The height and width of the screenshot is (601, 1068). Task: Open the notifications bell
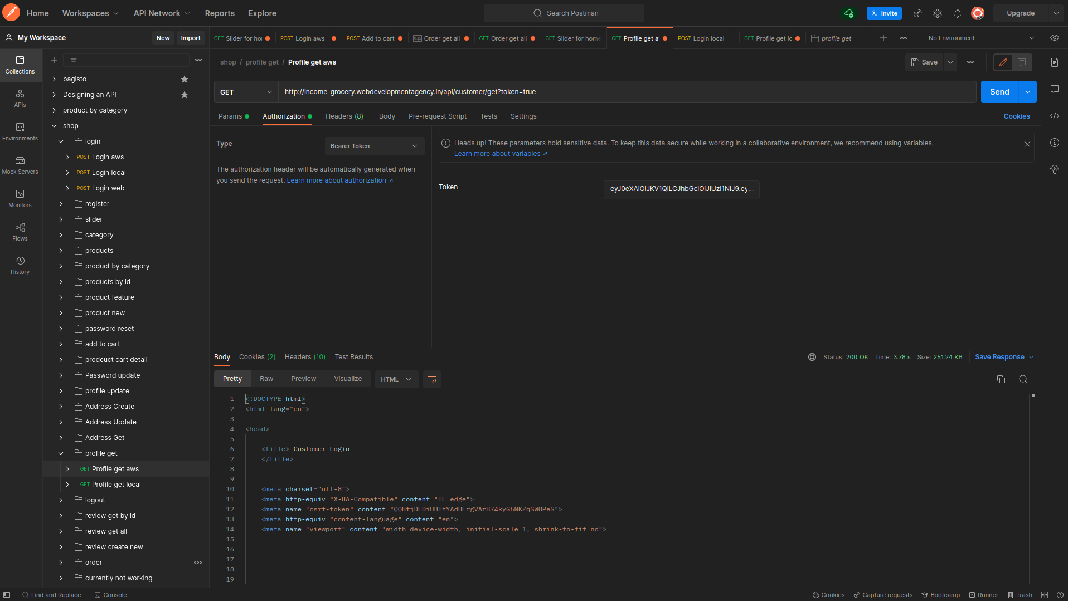(x=958, y=13)
